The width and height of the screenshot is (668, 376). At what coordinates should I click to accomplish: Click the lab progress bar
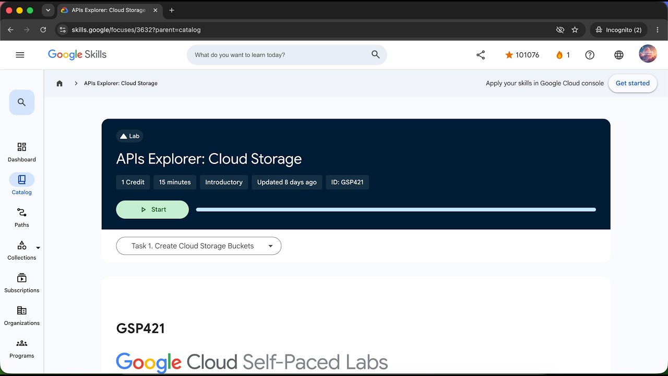(x=396, y=209)
